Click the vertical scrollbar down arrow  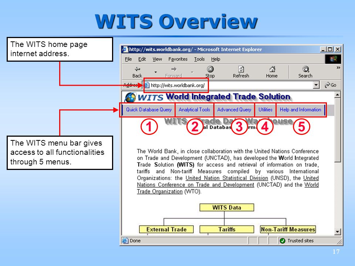(x=337, y=232)
